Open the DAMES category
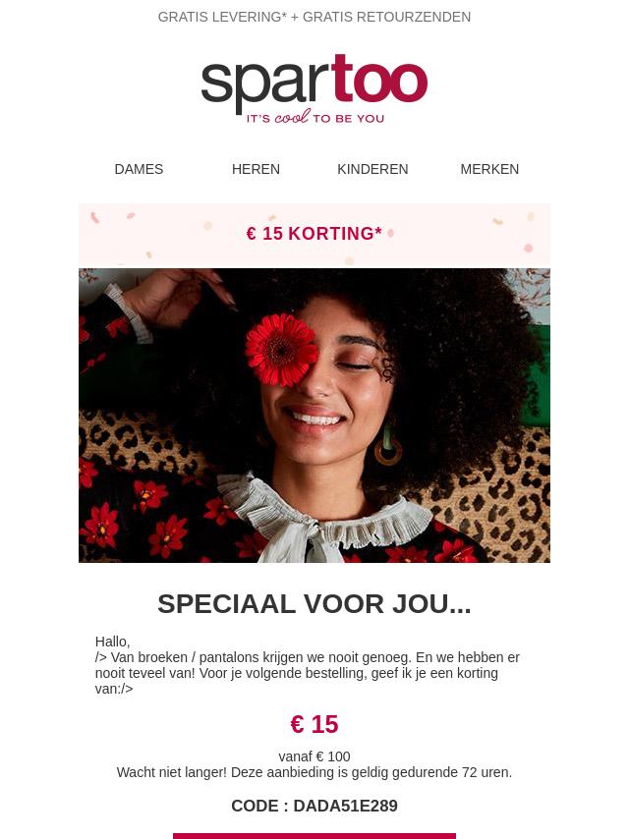 139,169
